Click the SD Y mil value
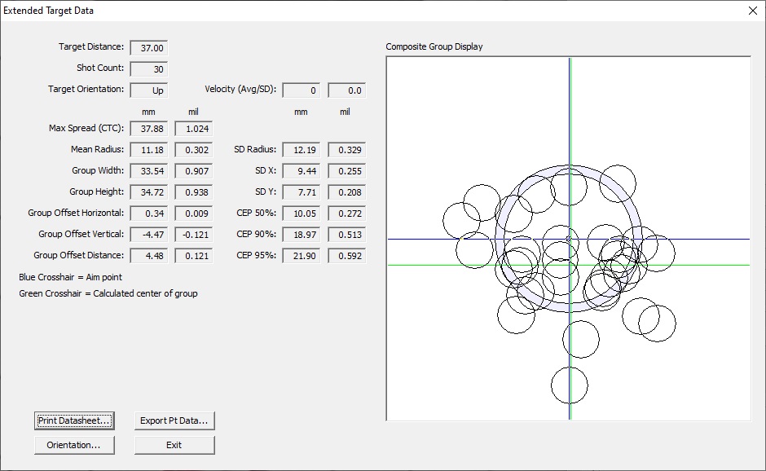The image size is (766, 471). pyautogui.click(x=347, y=192)
